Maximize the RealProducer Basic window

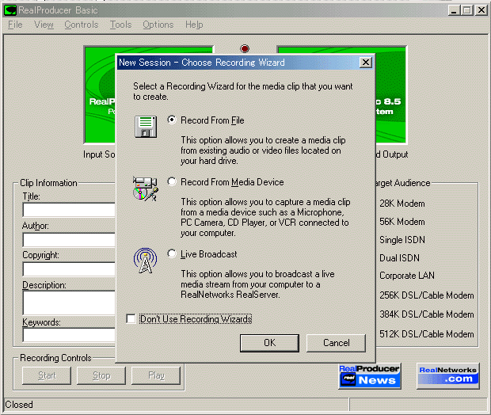[467, 10]
